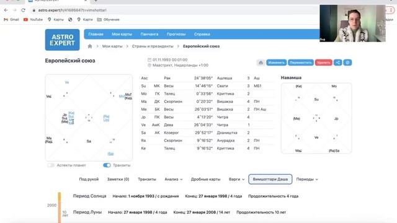This screenshot has width=397, height=223.
Task: Click the Маастрихт, Нидерланды location text
Action: point(181,65)
